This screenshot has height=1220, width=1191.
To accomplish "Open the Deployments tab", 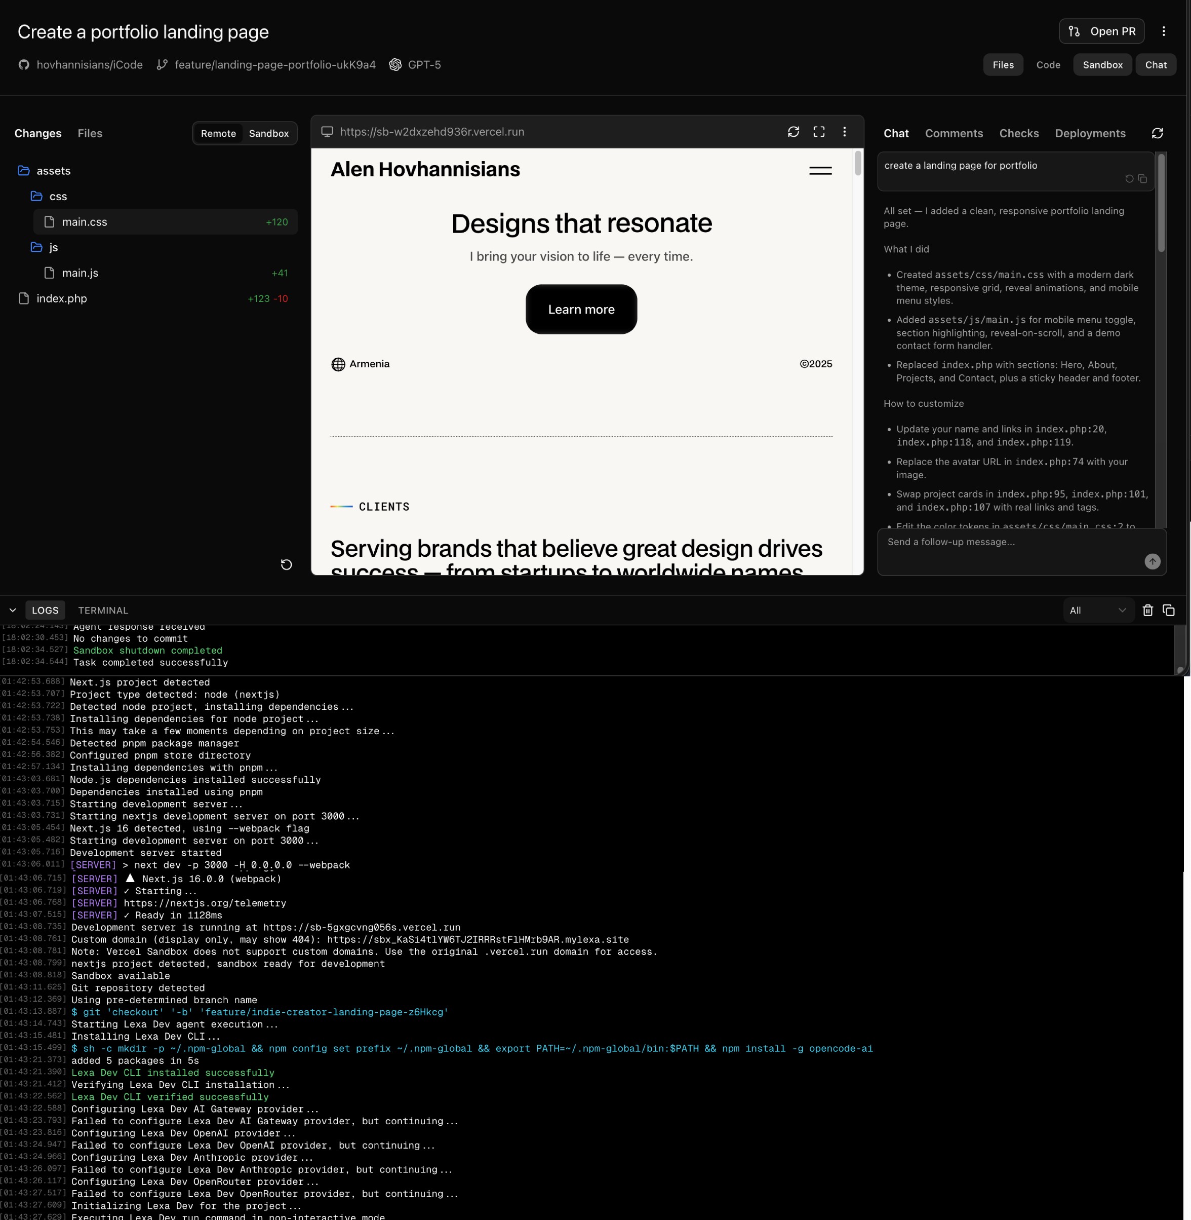I will tap(1090, 133).
